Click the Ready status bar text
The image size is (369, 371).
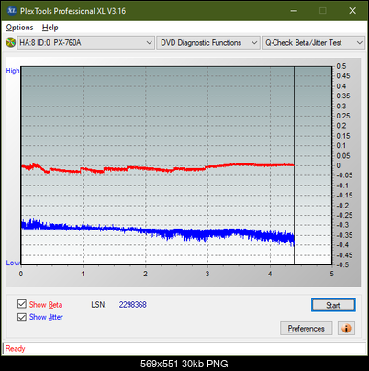click(x=16, y=349)
